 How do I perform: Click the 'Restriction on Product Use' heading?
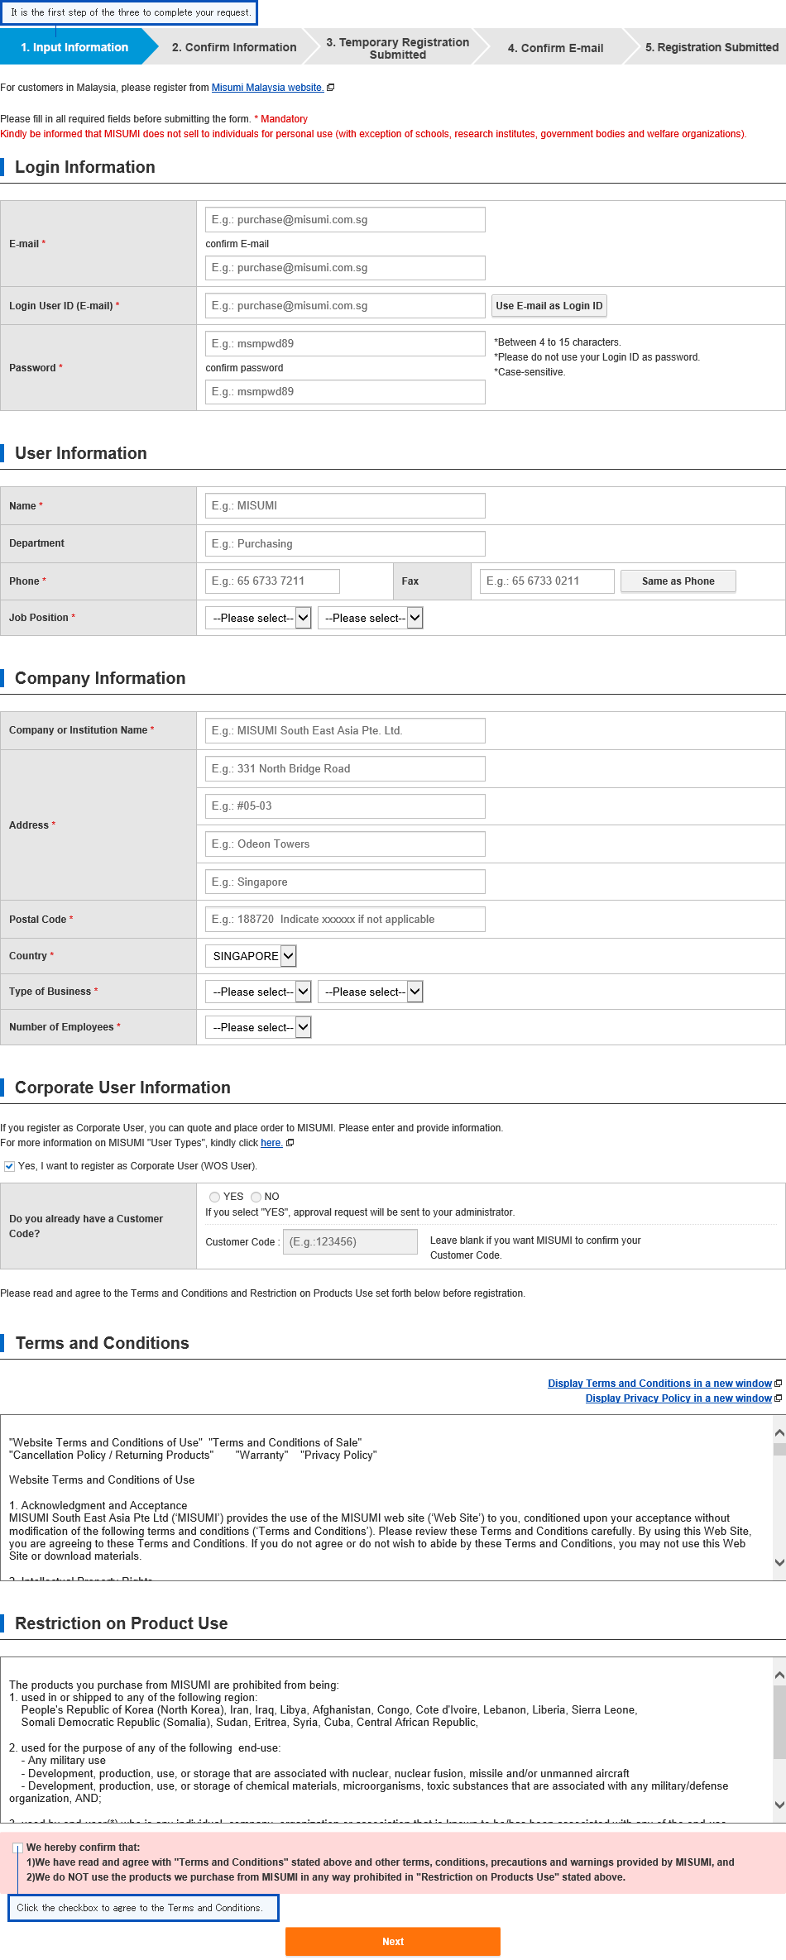point(122,1623)
